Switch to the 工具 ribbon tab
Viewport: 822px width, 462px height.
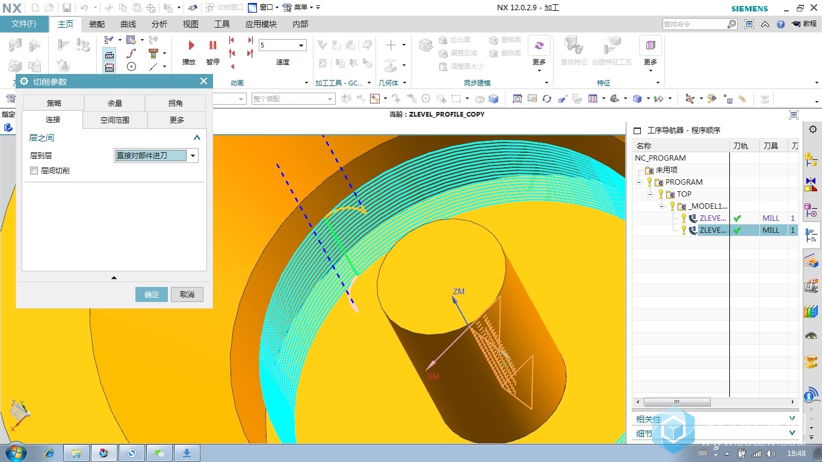[x=222, y=24]
